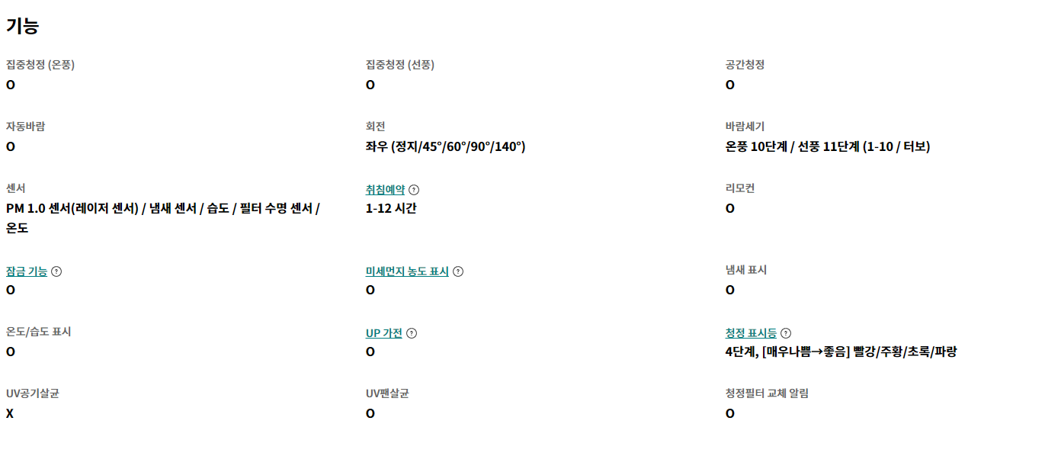
Task: Open the UP 가전 link
Action: point(383,333)
